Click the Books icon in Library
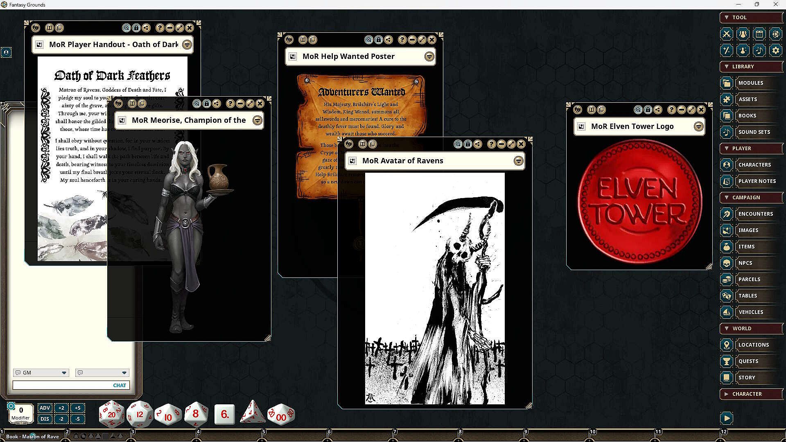 pos(727,116)
